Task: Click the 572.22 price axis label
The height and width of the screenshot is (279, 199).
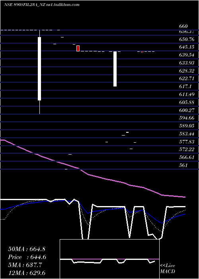Action: click(187, 149)
